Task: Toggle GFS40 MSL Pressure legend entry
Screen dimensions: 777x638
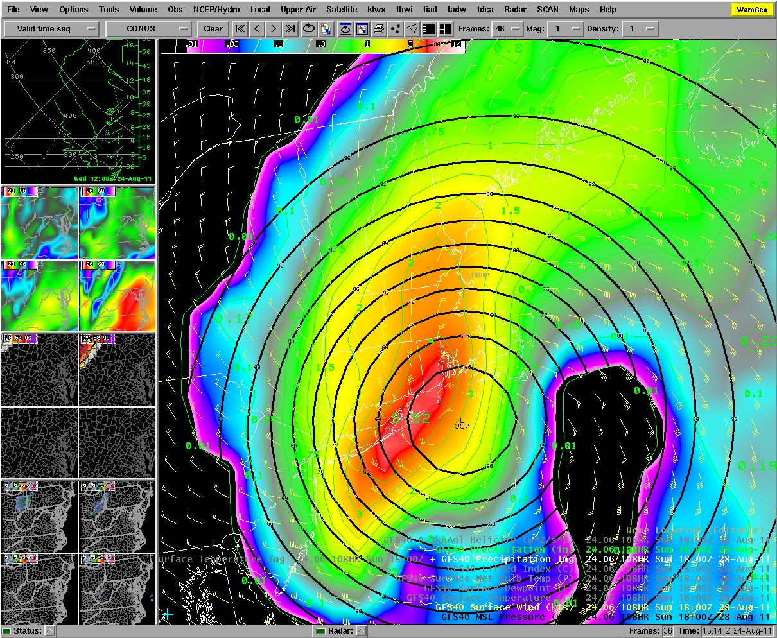Action: point(606,617)
